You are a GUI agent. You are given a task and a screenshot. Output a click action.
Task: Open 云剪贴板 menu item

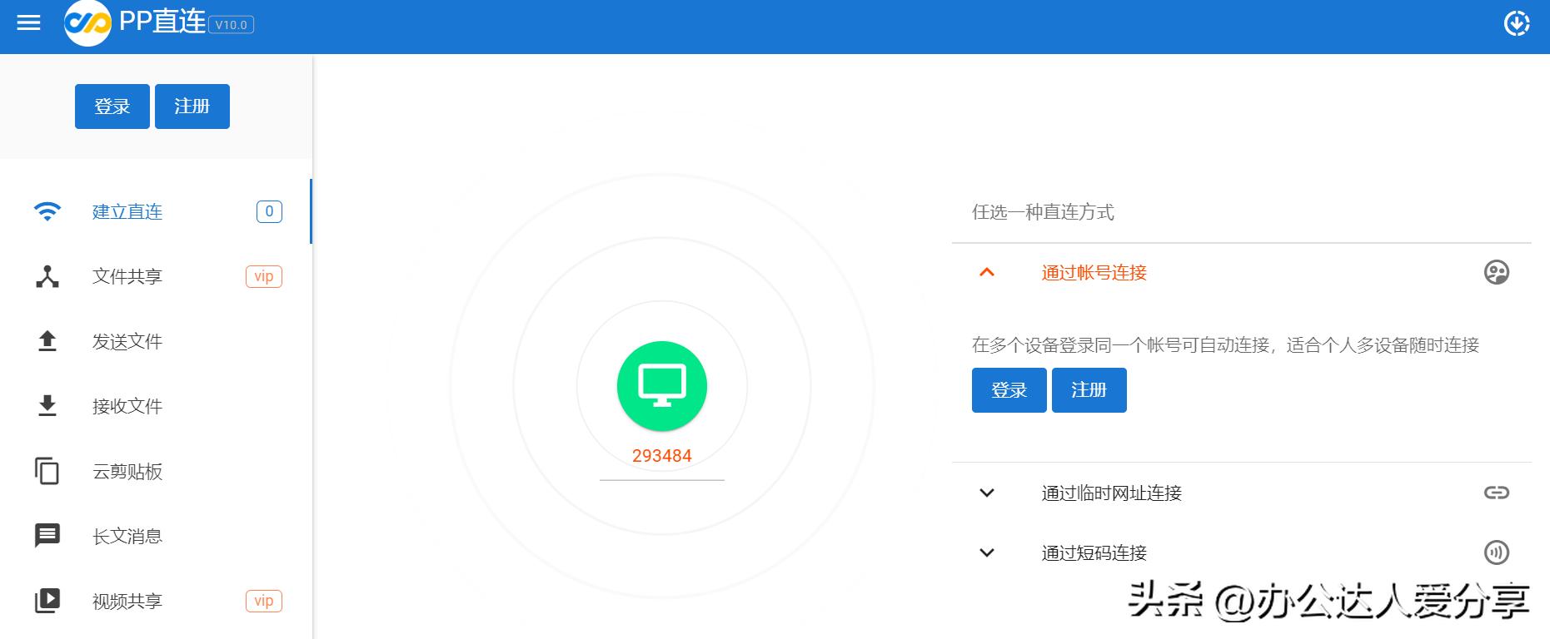tap(156, 471)
